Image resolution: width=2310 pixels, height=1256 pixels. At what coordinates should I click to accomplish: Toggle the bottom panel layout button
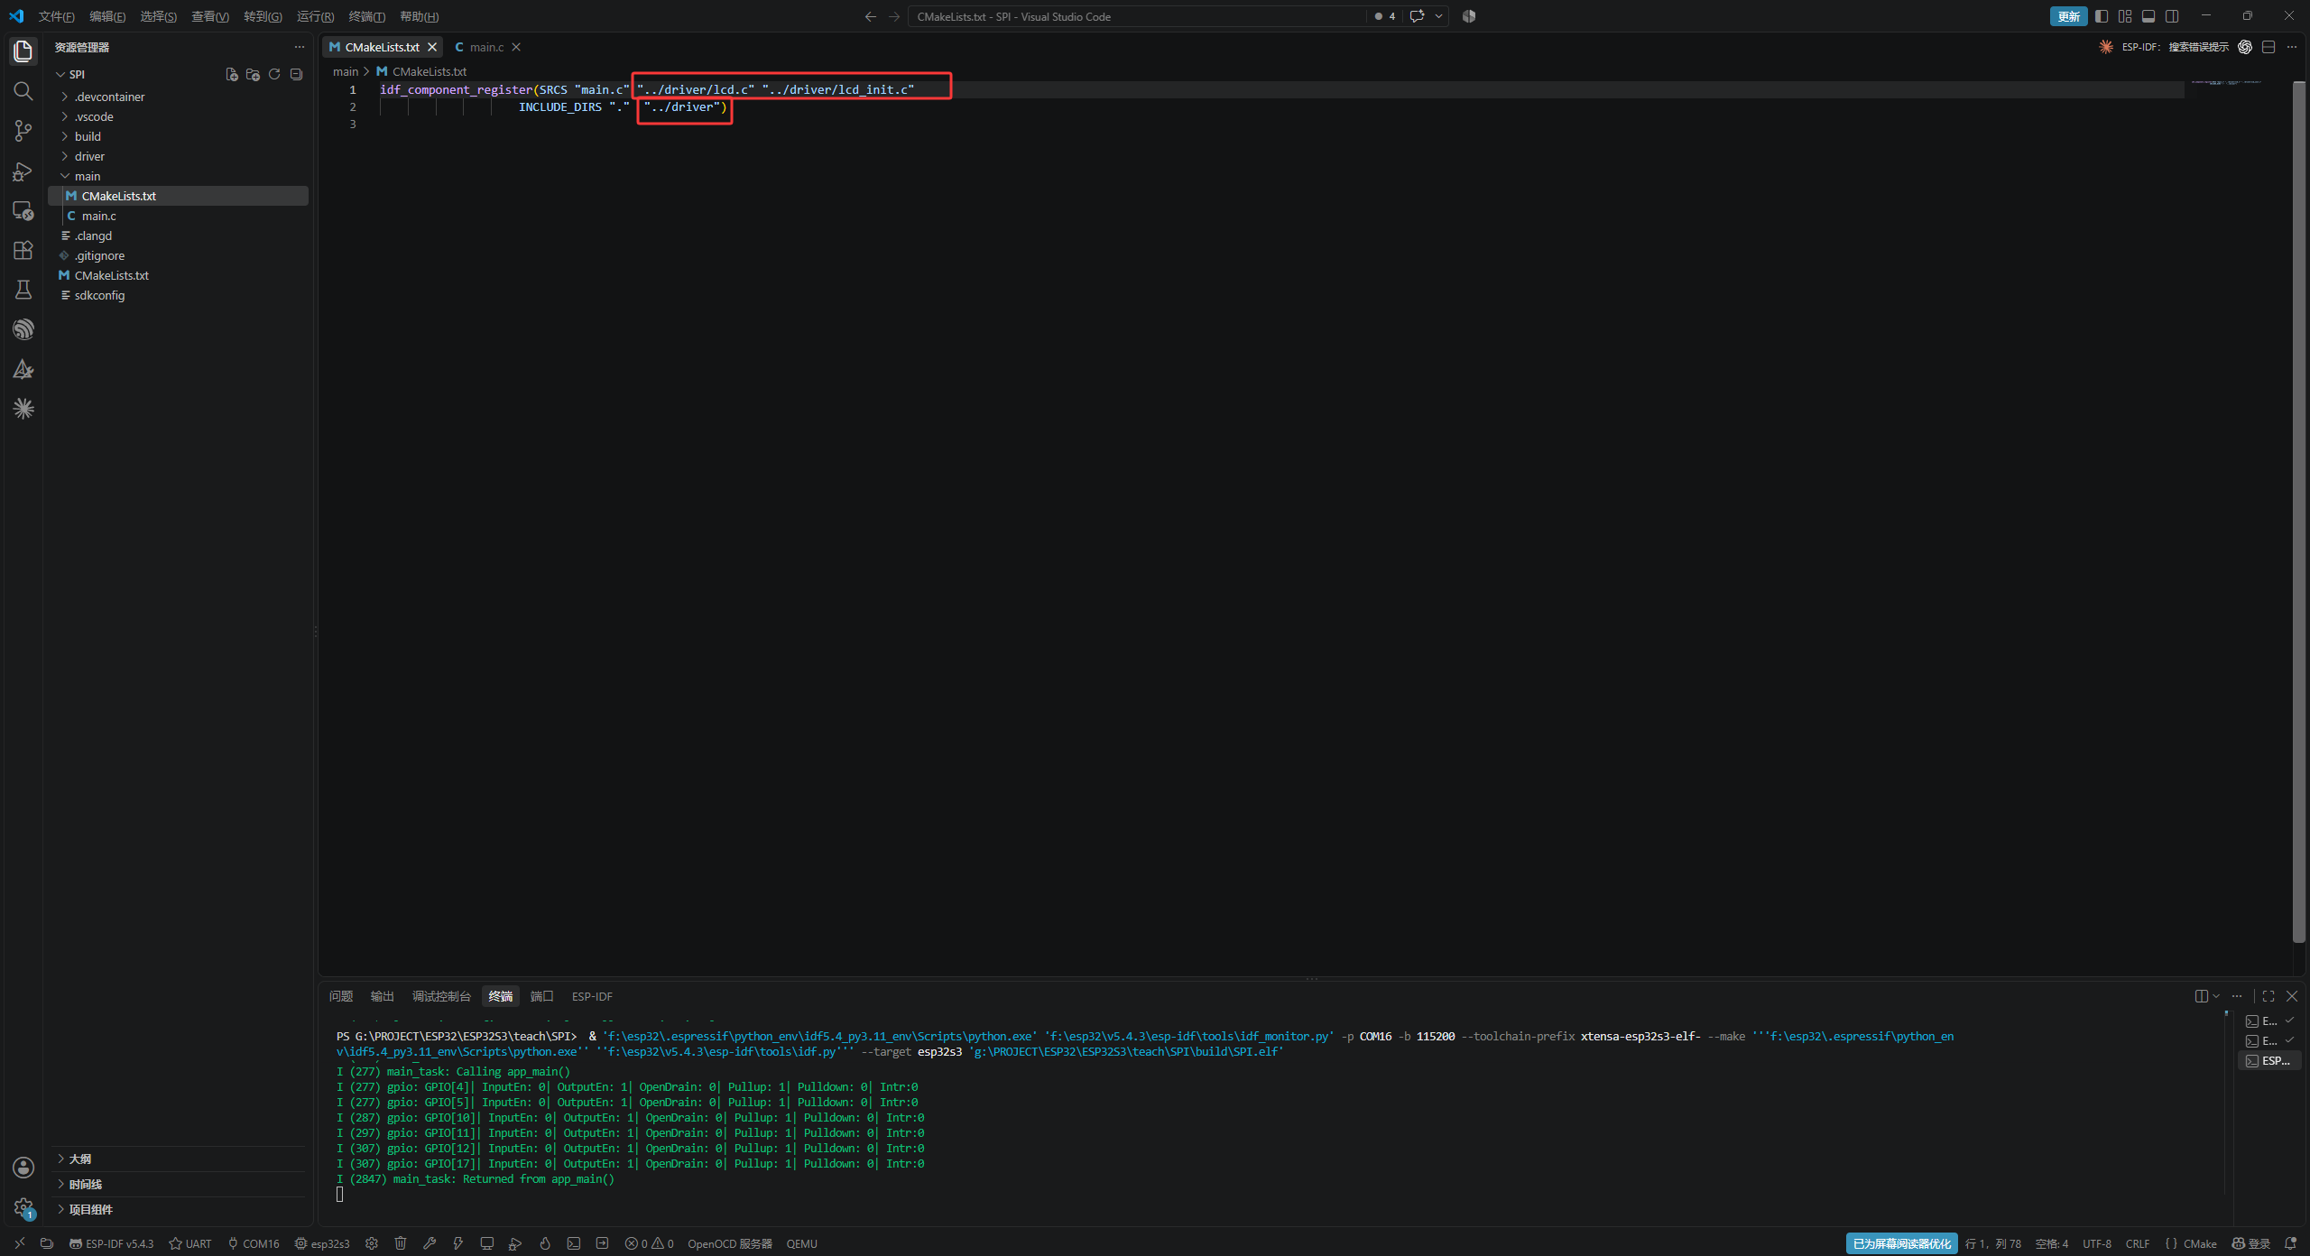[2148, 16]
